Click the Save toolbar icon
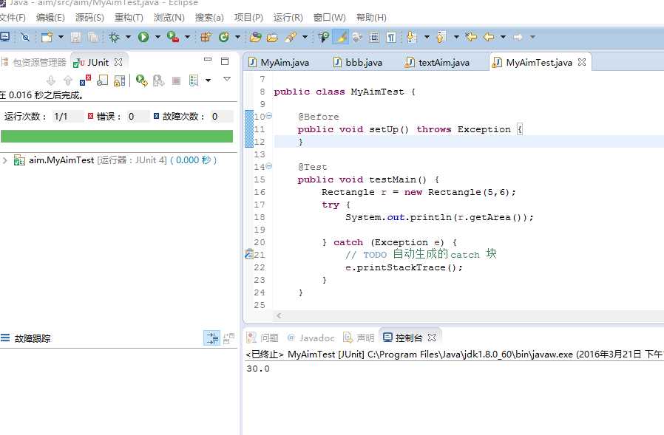The width and height of the screenshot is (664, 435). coord(76,37)
